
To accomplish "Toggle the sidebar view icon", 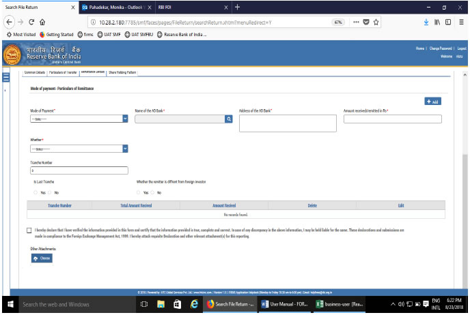I will pos(448,22).
